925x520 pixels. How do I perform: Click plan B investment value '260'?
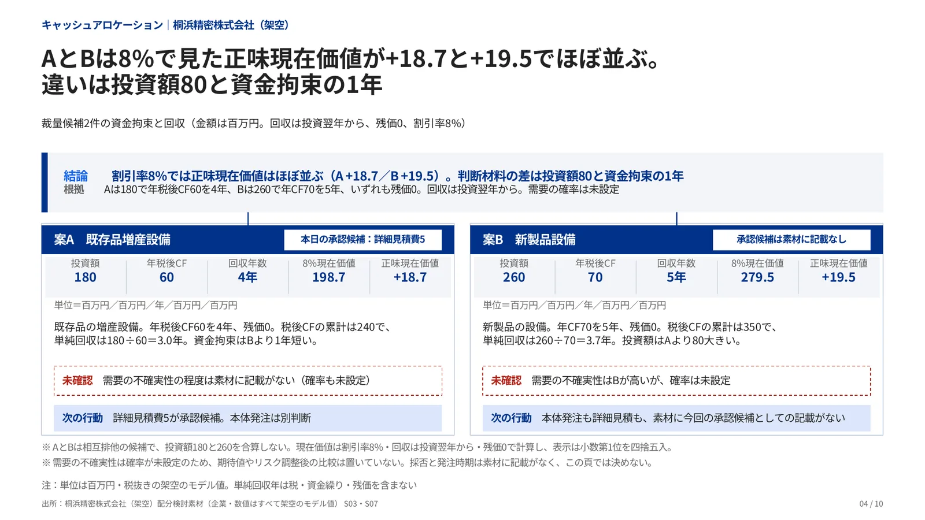point(514,277)
